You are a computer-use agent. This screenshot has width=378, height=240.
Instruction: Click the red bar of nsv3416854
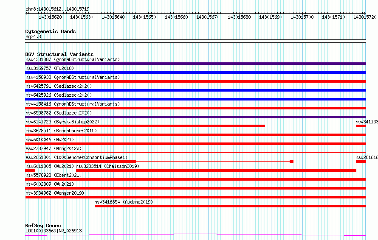[231, 206]
